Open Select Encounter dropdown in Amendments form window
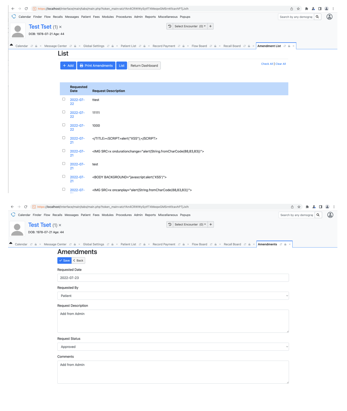347x411 pixels. [x=190, y=224]
